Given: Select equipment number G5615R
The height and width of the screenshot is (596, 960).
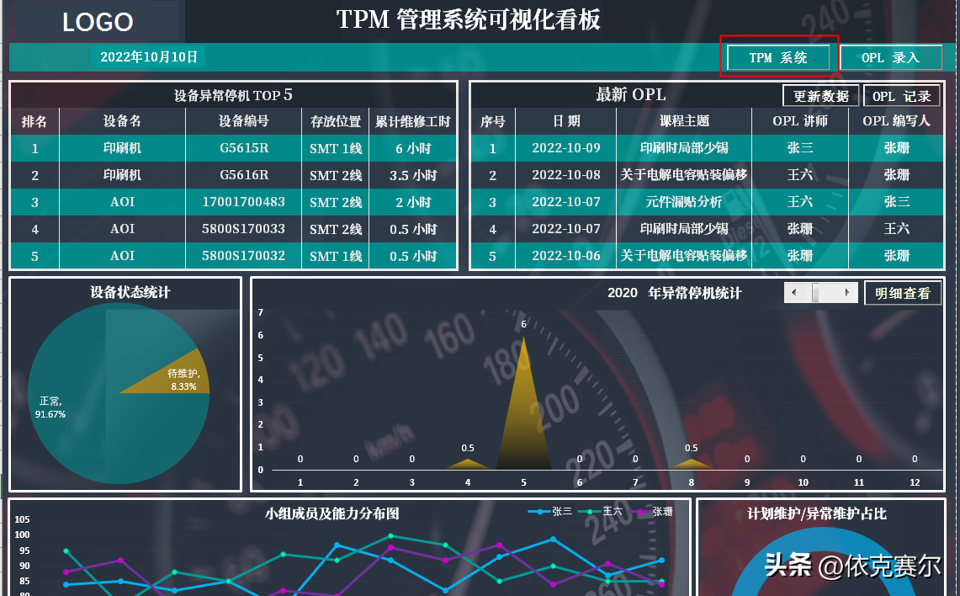Looking at the screenshot, I should pyautogui.click(x=244, y=148).
